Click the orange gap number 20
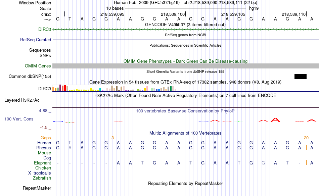 pyautogui.click(x=306, y=138)
